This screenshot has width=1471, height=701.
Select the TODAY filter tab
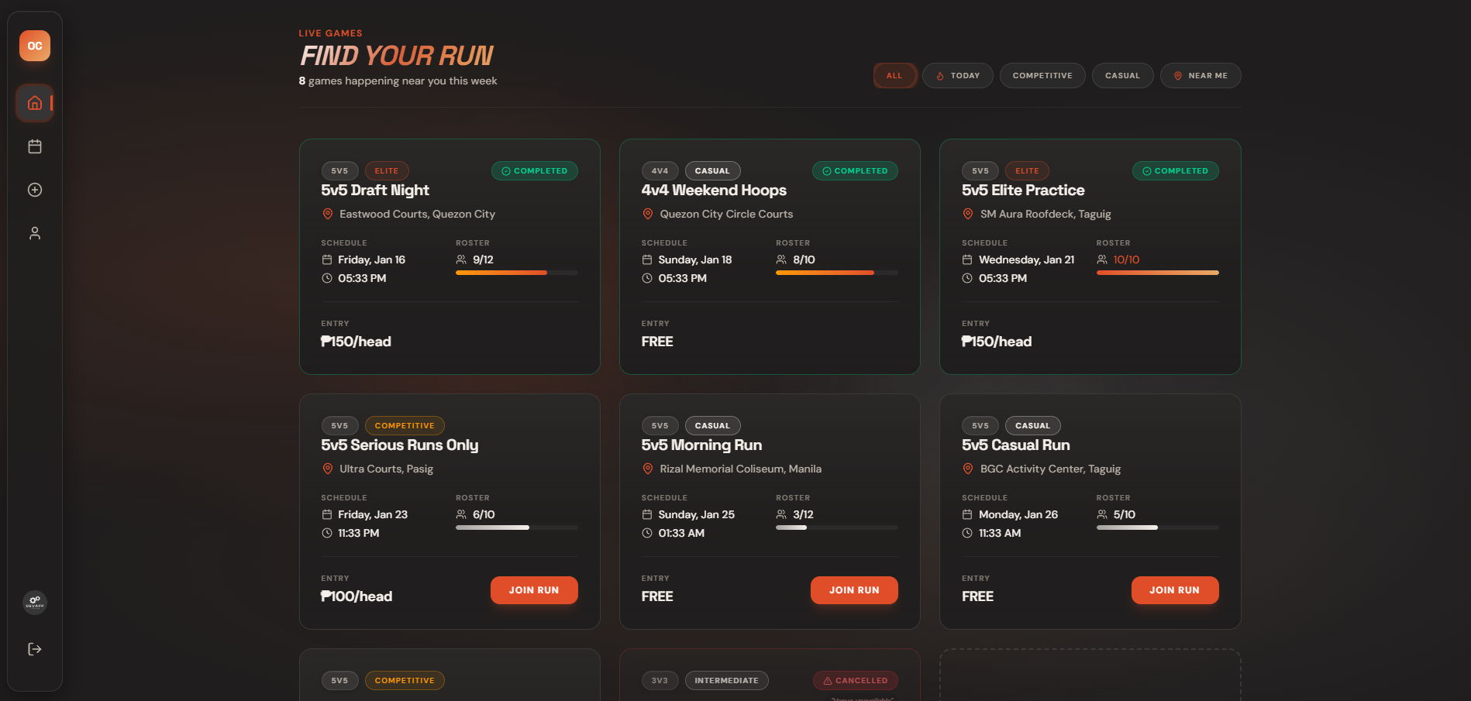pyautogui.click(x=958, y=76)
